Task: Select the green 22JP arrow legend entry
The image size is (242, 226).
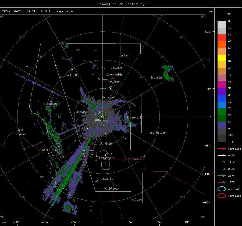Action: pyautogui.click(x=222, y=175)
